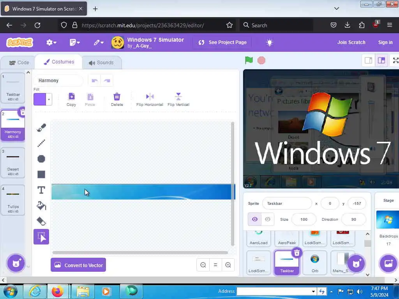Click Join Scratch link

click(x=351, y=42)
